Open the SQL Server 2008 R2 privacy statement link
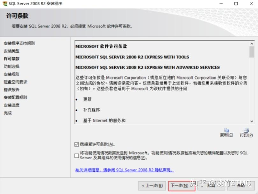The image size is (258, 194). tap(125, 170)
